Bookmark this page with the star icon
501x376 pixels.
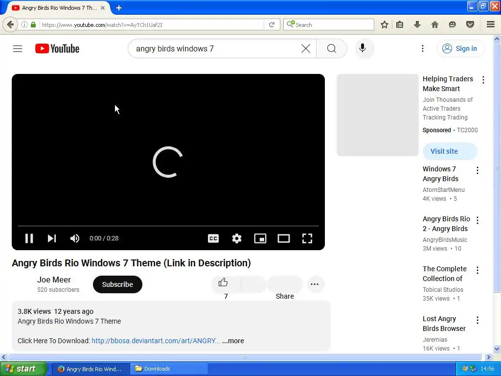(385, 24)
